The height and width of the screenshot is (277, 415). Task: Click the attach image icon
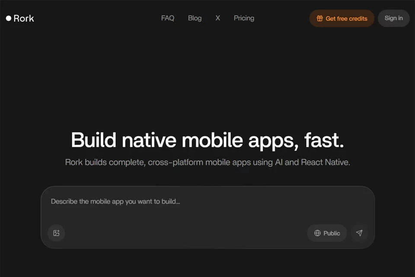click(x=56, y=233)
